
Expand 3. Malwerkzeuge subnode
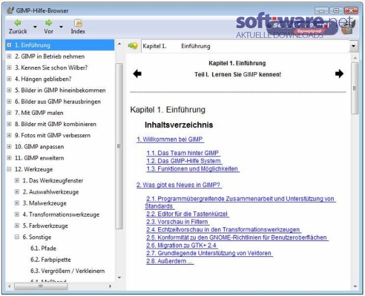pyautogui.click(x=17, y=202)
